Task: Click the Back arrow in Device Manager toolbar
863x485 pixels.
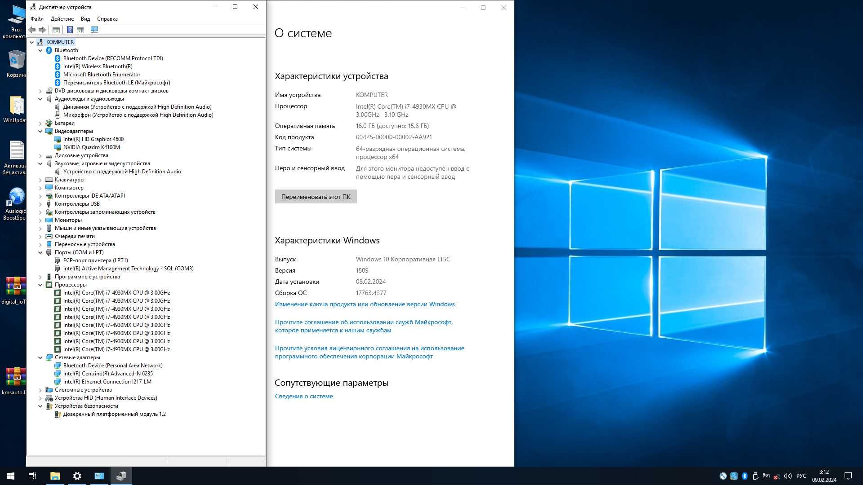Action: [32, 30]
